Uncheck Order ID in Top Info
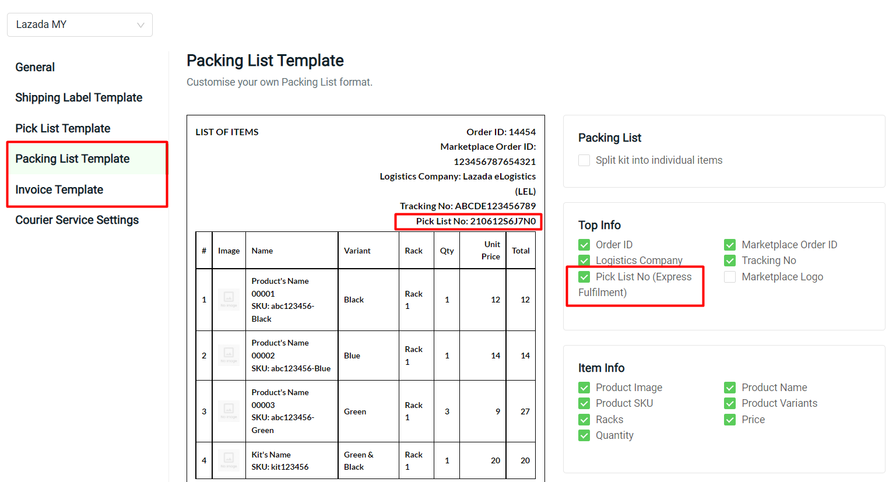 click(584, 244)
